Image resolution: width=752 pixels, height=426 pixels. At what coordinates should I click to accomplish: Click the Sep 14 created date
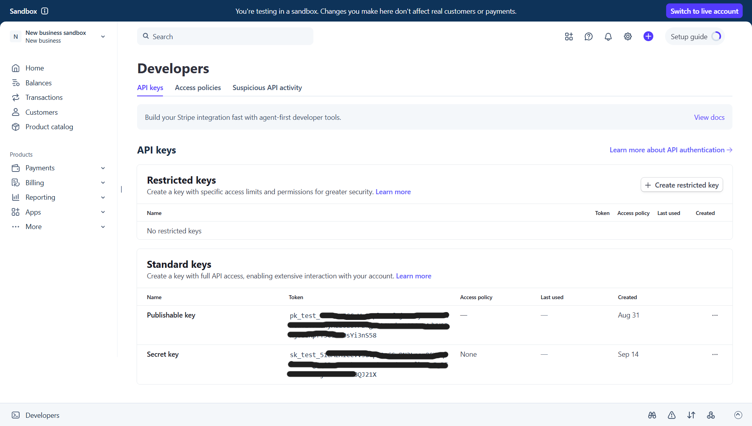click(x=628, y=354)
